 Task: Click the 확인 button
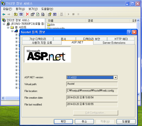coord(63,121)
